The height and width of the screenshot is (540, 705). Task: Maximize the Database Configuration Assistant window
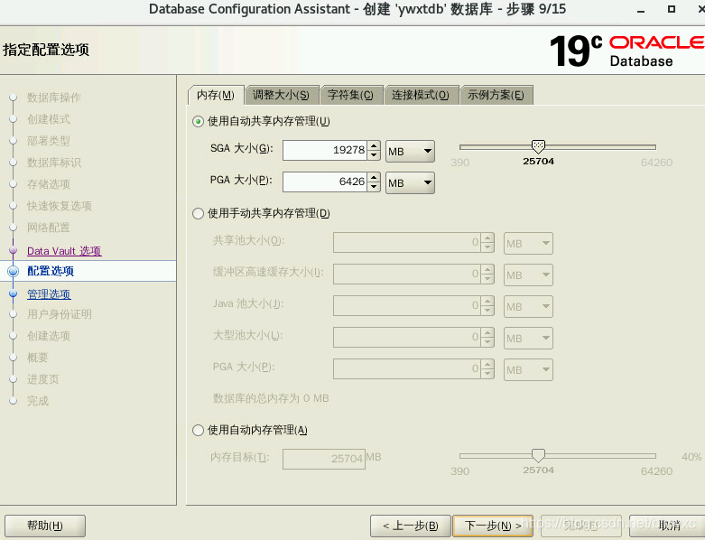point(672,9)
